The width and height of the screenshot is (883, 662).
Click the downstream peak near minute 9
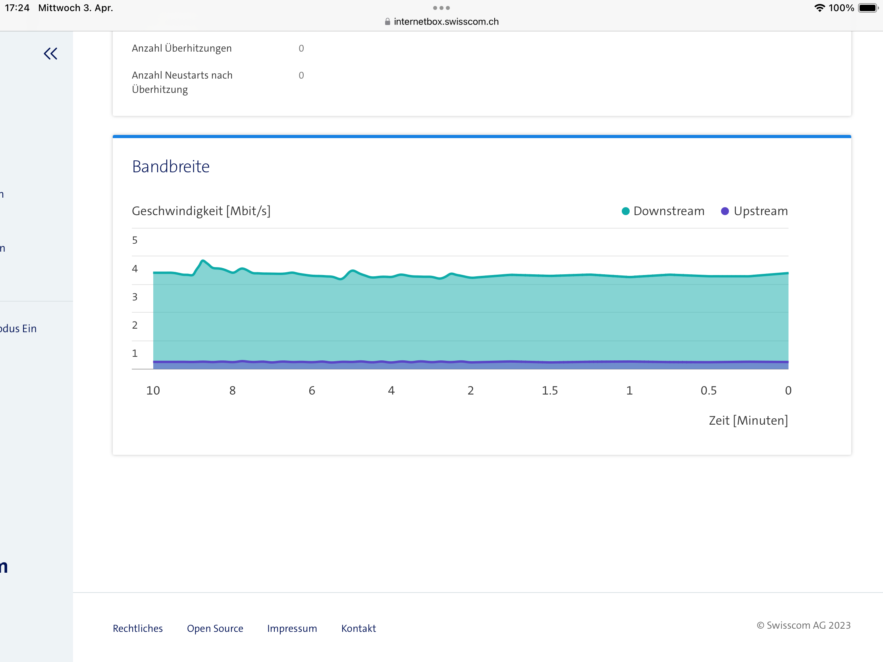[x=203, y=261]
